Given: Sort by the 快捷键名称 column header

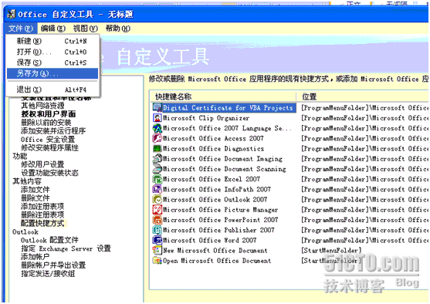Looking at the screenshot, I should [x=223, y=96].
